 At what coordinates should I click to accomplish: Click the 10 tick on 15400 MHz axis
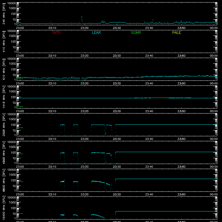14,214
